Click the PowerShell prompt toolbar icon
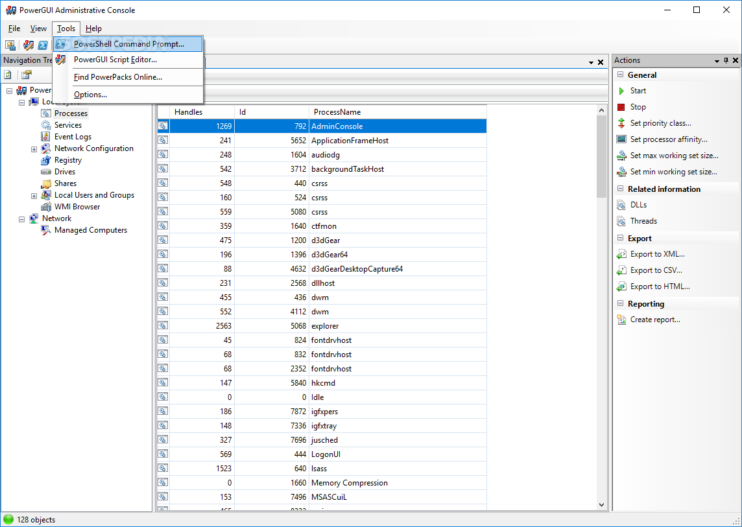This screenshot has height=527, width=742. (x=43, y=45)
